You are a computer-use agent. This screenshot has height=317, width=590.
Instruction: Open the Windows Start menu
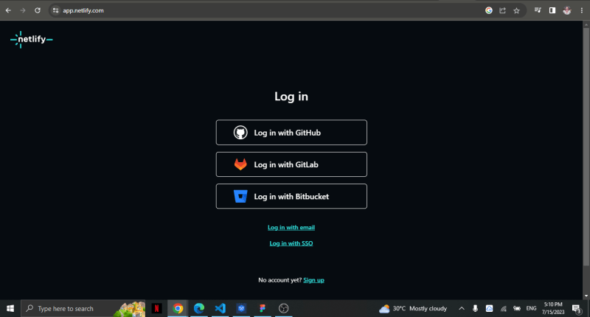pos(10,308)
